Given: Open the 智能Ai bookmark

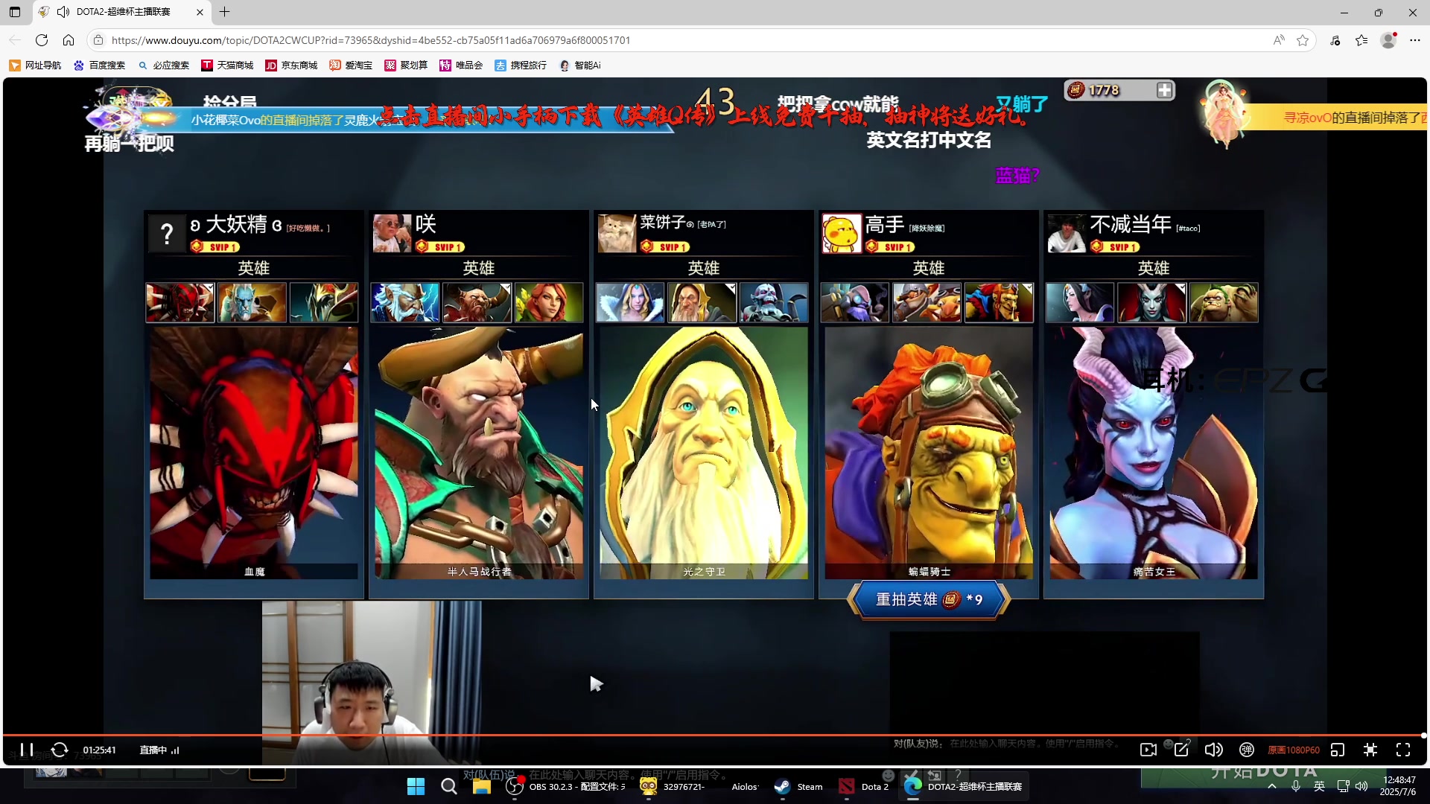Looking at the screenshot, I should click(x=580, y=66).
